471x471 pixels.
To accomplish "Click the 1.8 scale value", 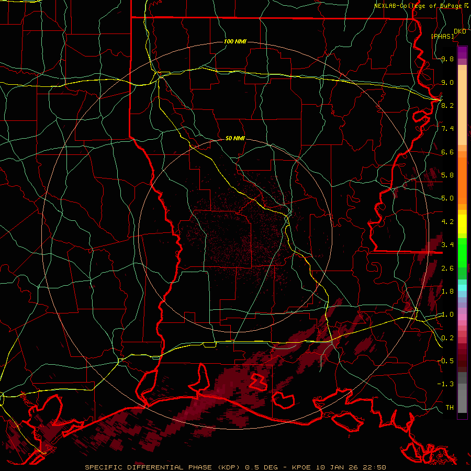I will click(447, 291).
